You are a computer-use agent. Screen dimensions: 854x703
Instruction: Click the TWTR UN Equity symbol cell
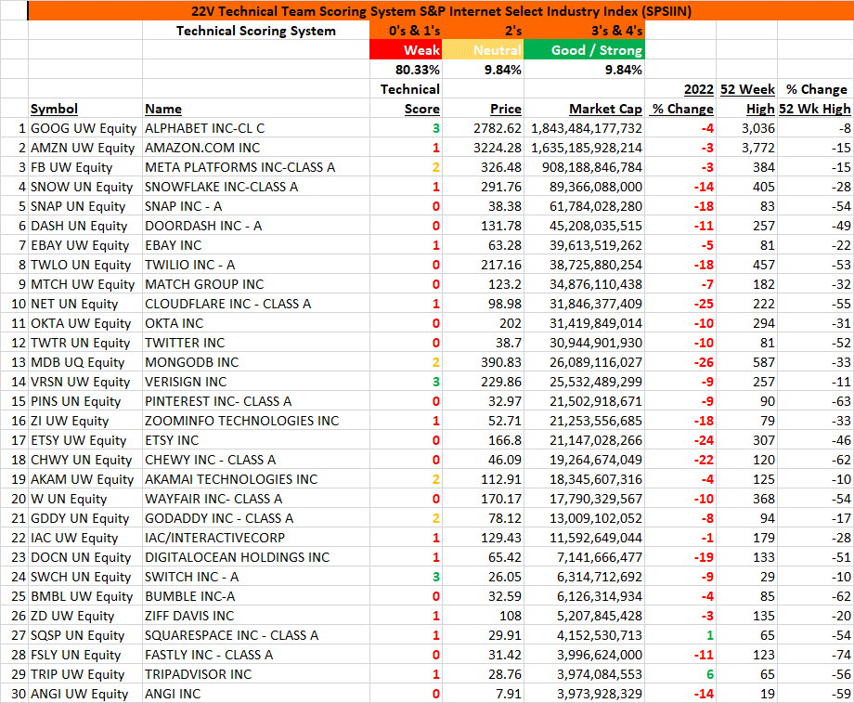pyautogui.click(x=85, y=344)
